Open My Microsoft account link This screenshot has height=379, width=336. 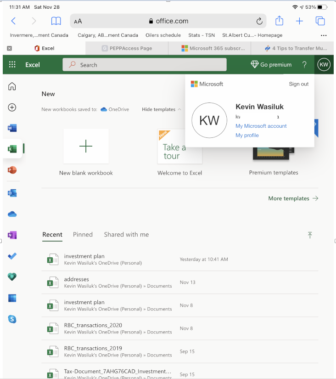(x=261, y=126)
